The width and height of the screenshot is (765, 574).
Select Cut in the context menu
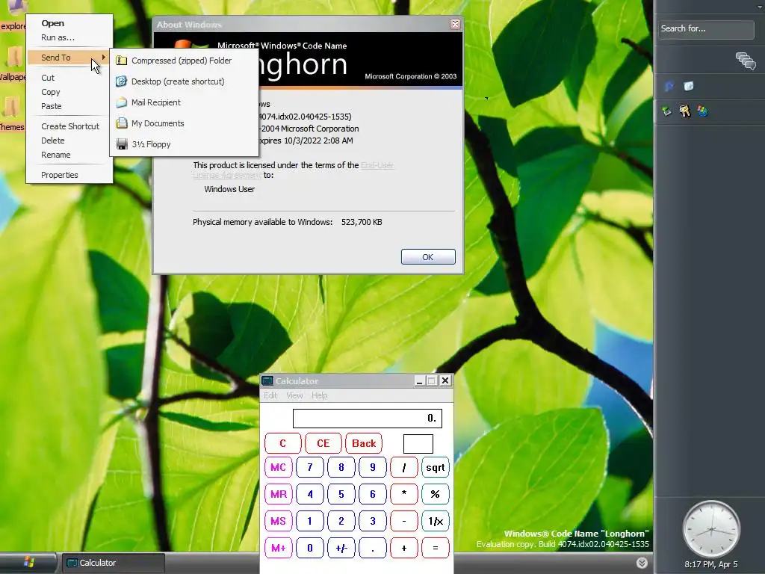pyautogui.click(x=48, y=78)
